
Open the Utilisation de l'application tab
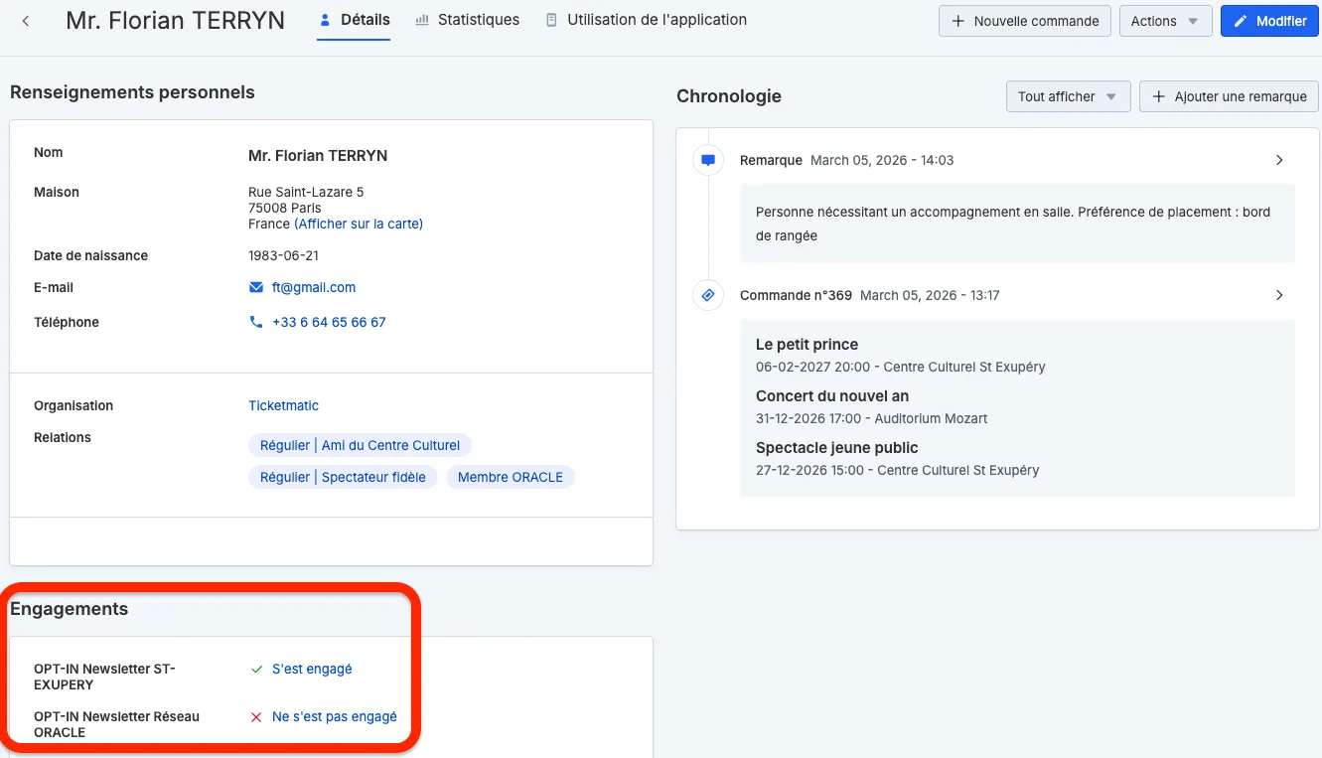tap(646, 20)
